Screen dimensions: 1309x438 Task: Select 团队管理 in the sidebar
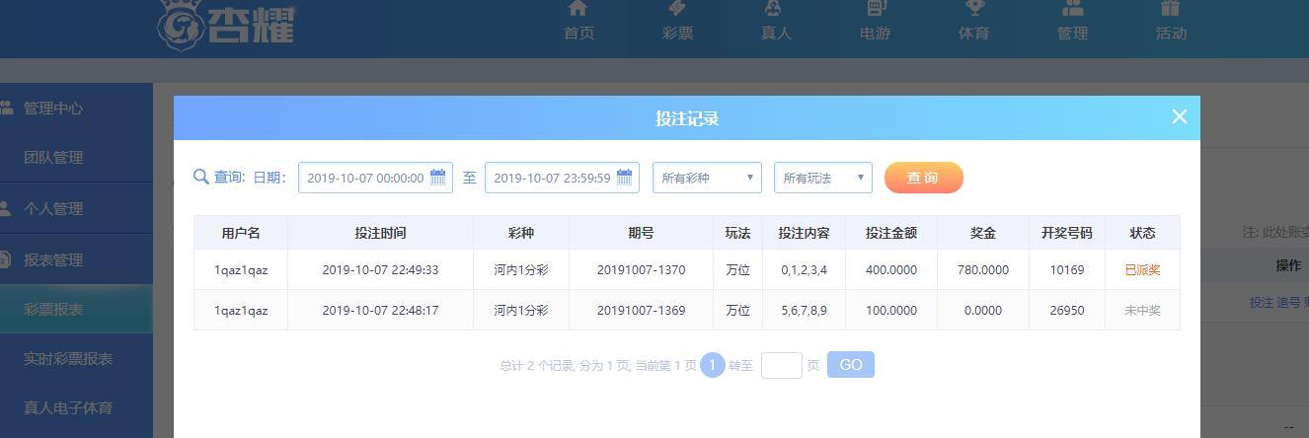(53, 157)
